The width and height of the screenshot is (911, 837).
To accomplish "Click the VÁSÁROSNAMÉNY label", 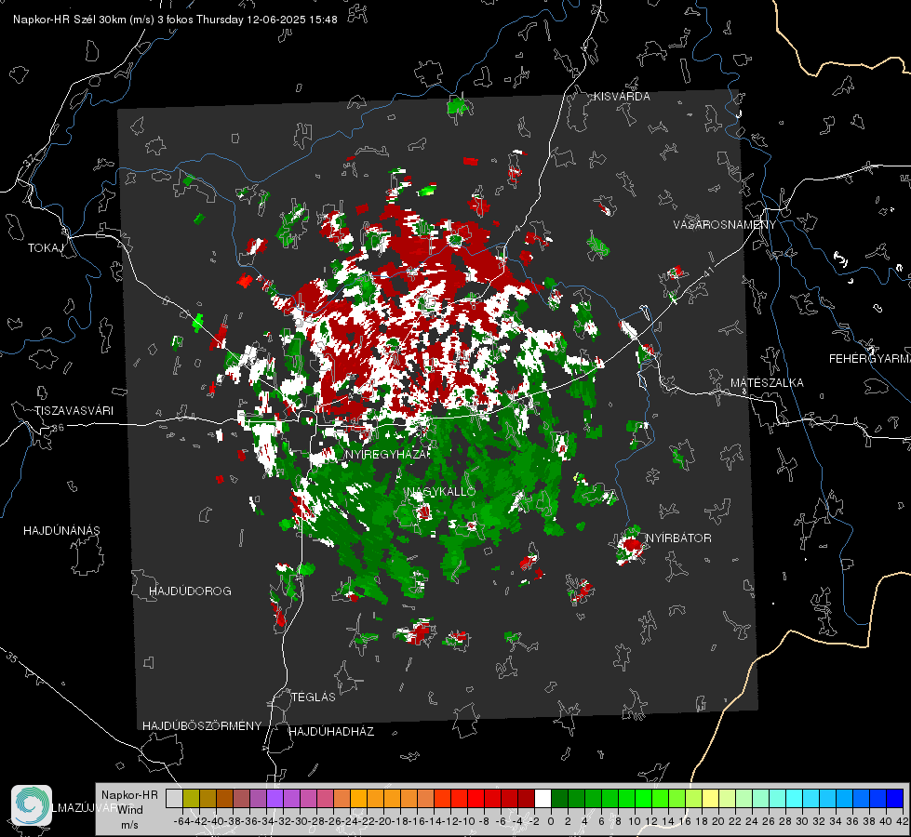I will [x=725, y=225].
